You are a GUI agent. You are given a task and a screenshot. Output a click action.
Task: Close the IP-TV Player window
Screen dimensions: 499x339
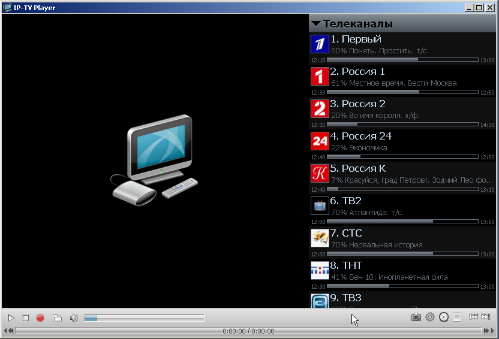(490, 7)
